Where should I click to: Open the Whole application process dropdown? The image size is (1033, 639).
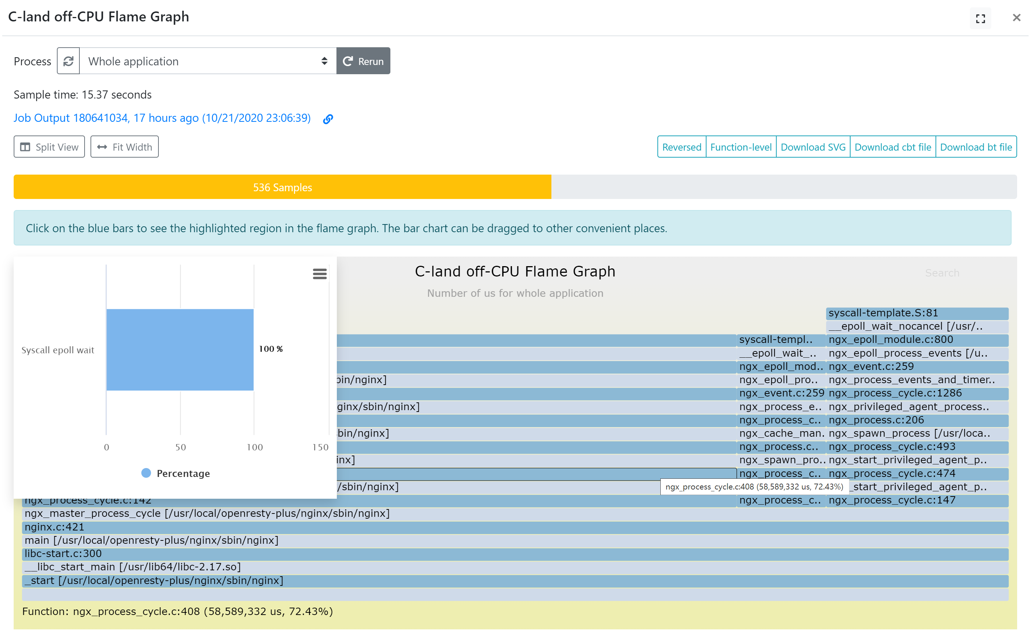[208, 61]
